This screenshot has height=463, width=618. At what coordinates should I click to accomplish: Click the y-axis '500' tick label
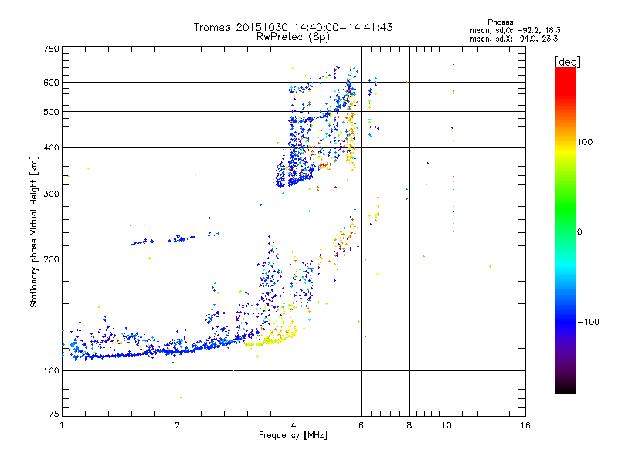(51, 112)
